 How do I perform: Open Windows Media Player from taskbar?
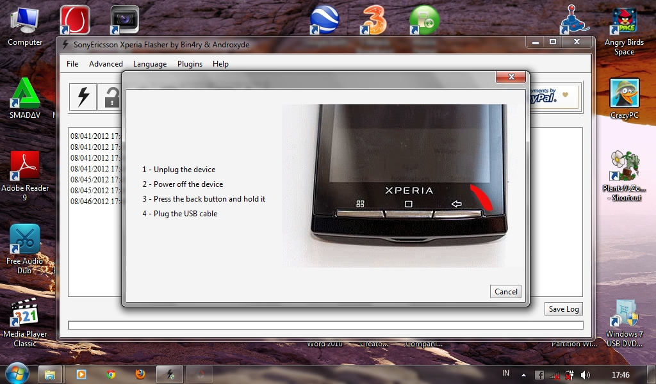(x=81, y=375)
